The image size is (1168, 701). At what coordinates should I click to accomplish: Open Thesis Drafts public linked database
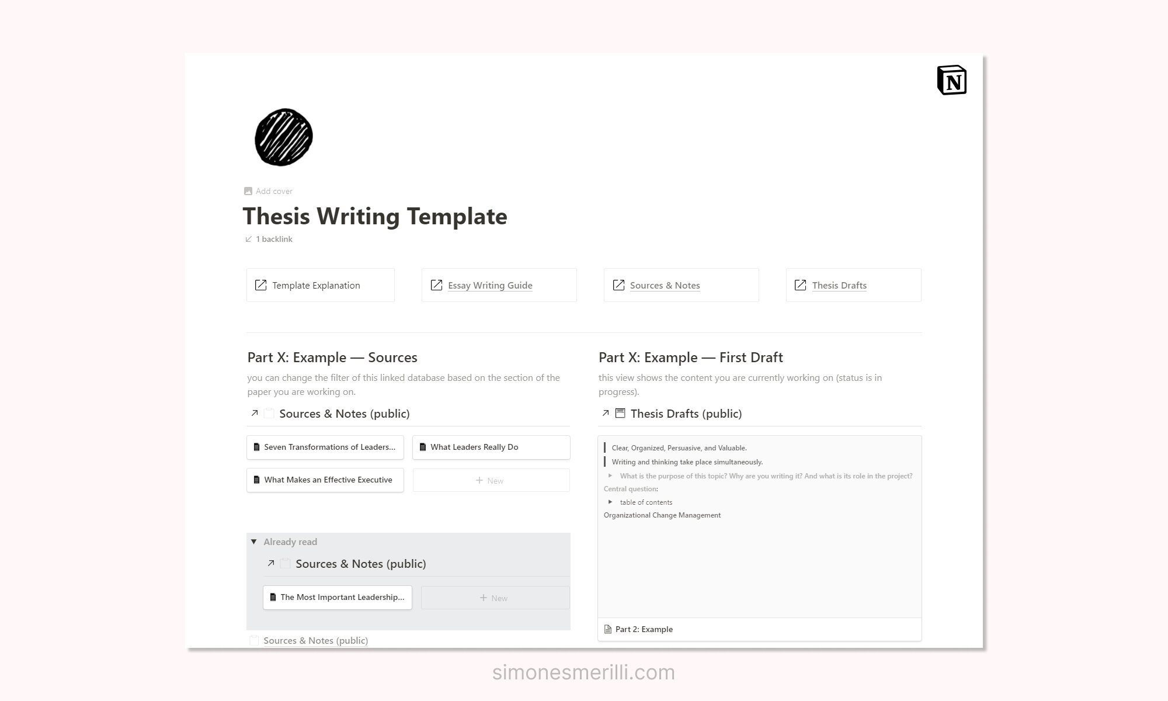point(686,413)
